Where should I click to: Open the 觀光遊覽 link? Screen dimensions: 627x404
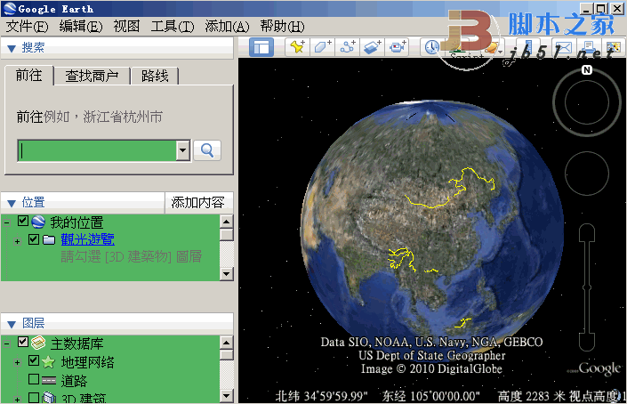87,239
